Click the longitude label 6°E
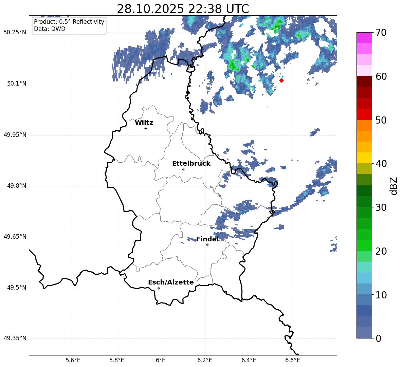The image size is (402, 367). pyautogui.click(x=161, y=360)
